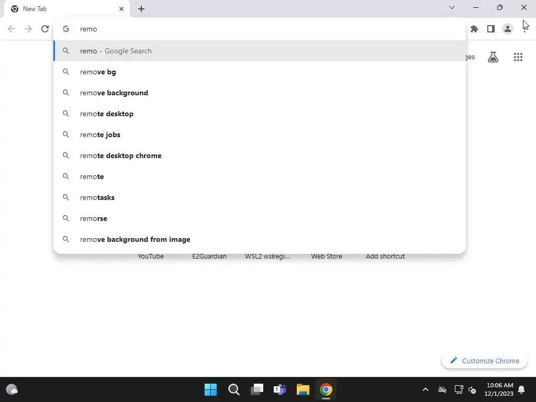Image resolution: width=536 pixels, height=402 pixels.
Task: Click the Chrome taskbar icon
Action: 326,389
